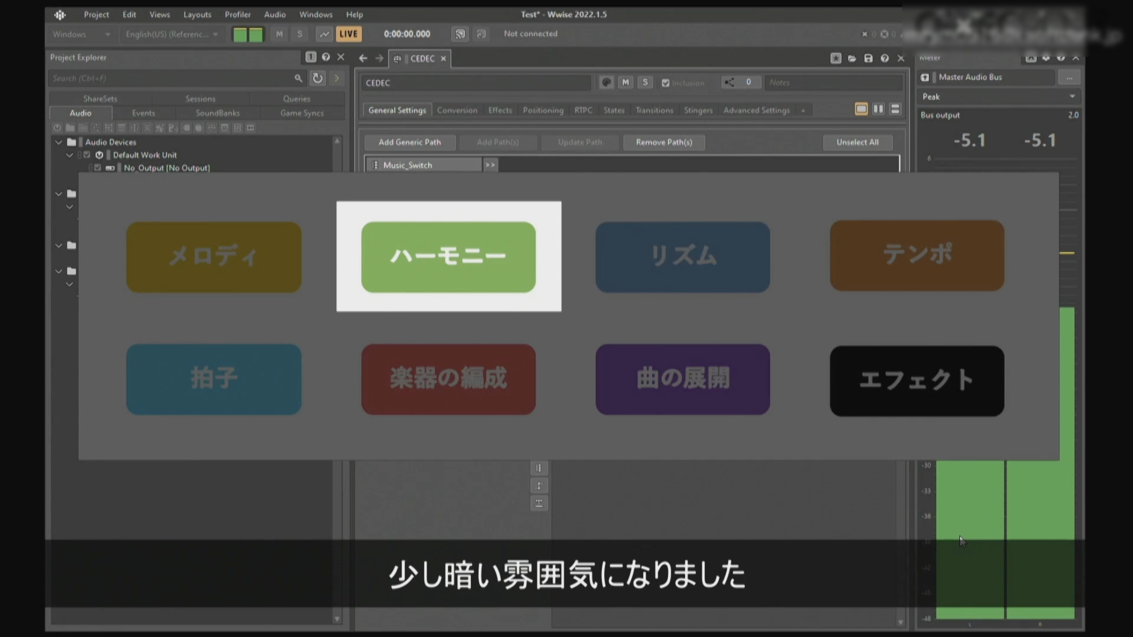Image resolution: width=1133 pixels, height=637 pixels.
Task: Click the Master Audio Bus icon in Meter
Action: [925, 77]
